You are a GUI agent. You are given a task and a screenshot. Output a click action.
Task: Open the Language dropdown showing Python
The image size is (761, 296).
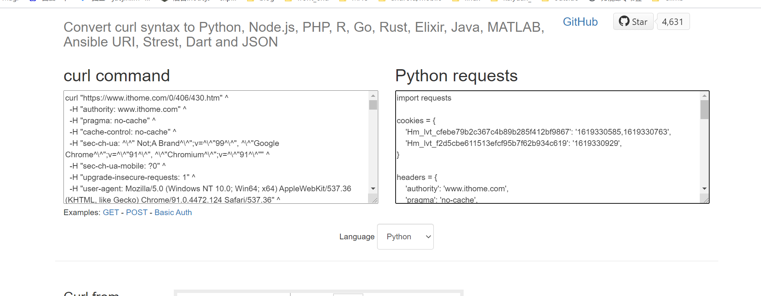coord(405,237)
